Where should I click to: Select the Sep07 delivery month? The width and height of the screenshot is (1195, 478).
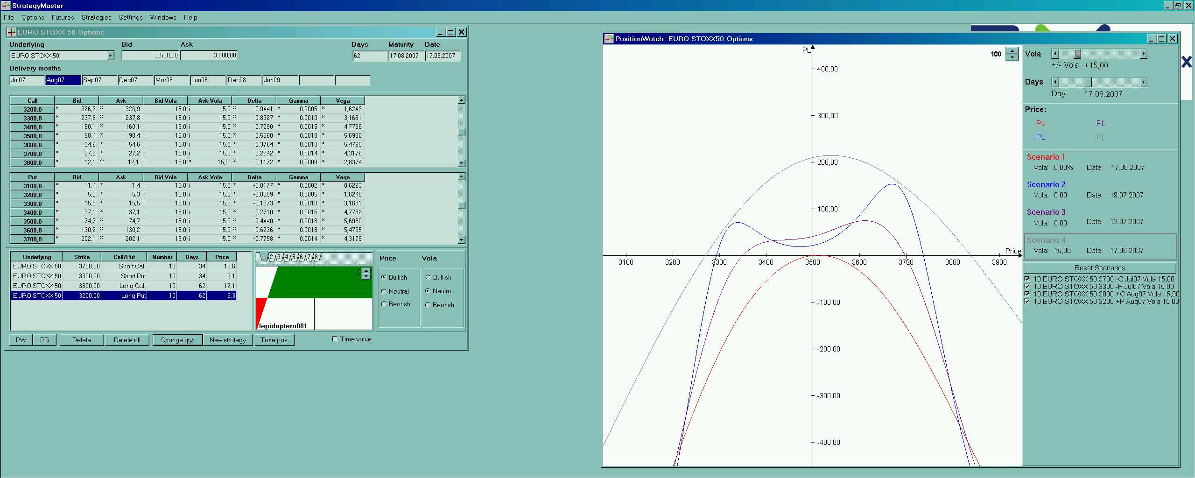pyautogui.click(x=99, y=80)
